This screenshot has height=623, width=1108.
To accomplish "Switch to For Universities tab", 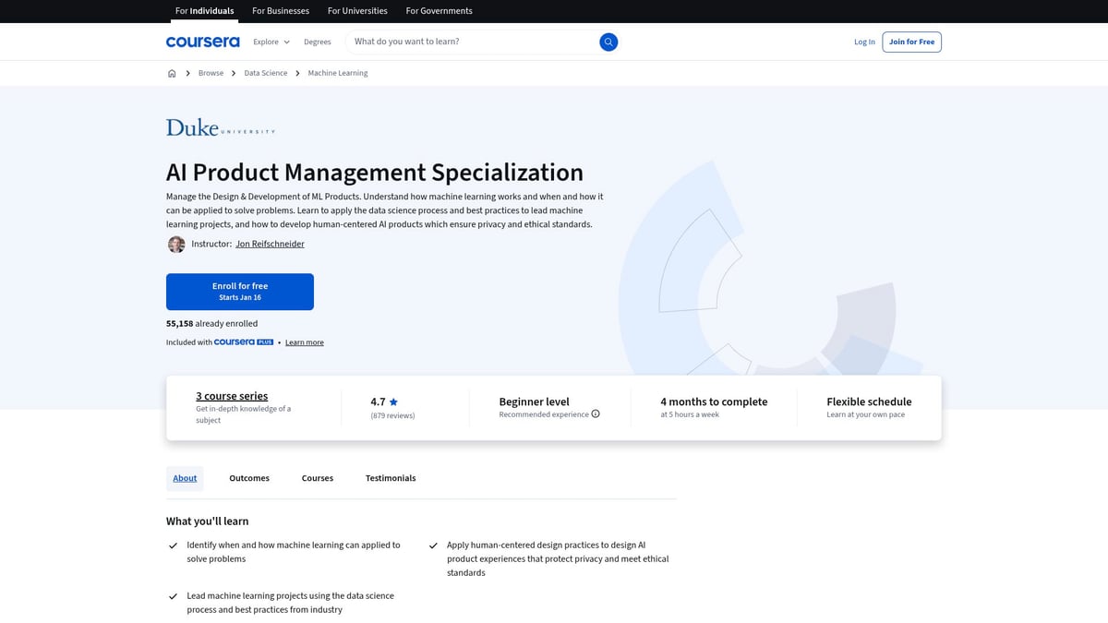I will (358, 11).
